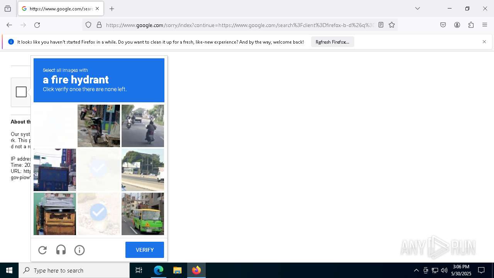Screen dimensions: 494x278
Task: Open the Windows notification center
Action: [481, 270]
